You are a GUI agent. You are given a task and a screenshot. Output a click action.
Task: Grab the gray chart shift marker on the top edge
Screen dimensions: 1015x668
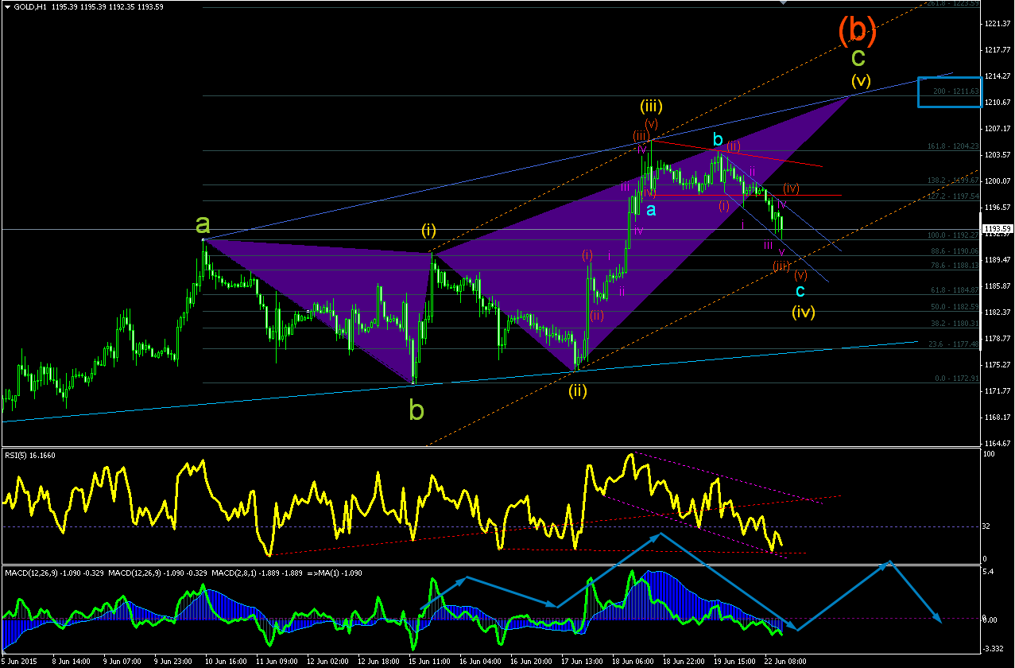pos(783,3)
